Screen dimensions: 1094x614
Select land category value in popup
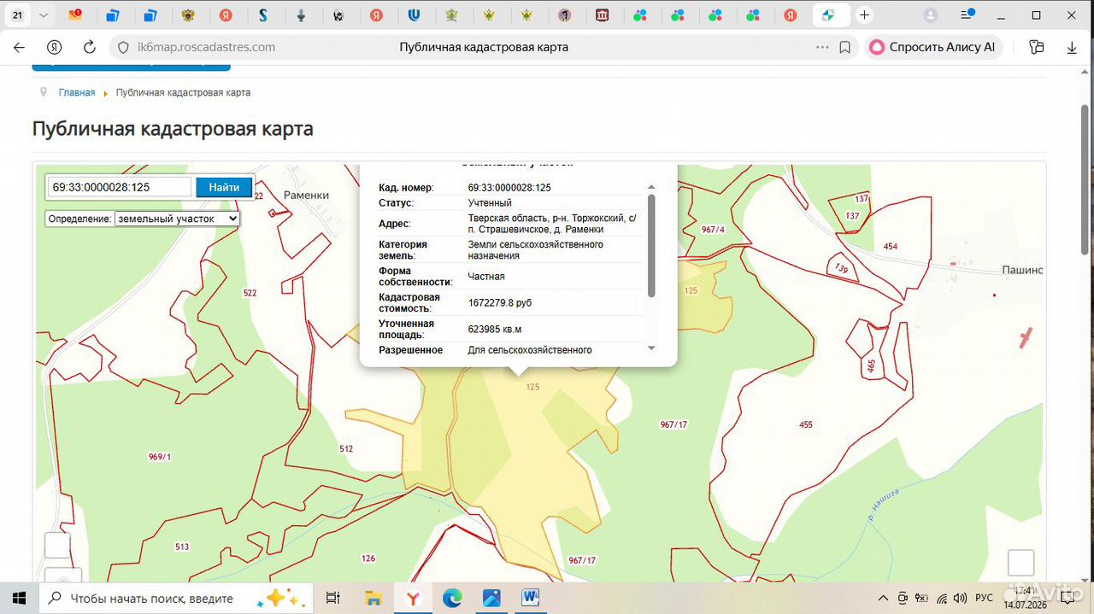click(536, 250)
